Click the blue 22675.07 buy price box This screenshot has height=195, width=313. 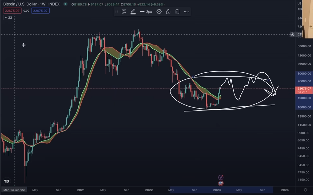click(40, 11)
